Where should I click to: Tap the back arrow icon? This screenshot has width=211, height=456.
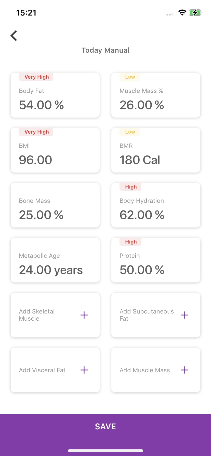14,36
